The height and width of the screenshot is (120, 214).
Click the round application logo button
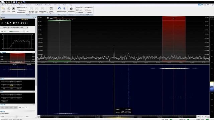point(2,3)
